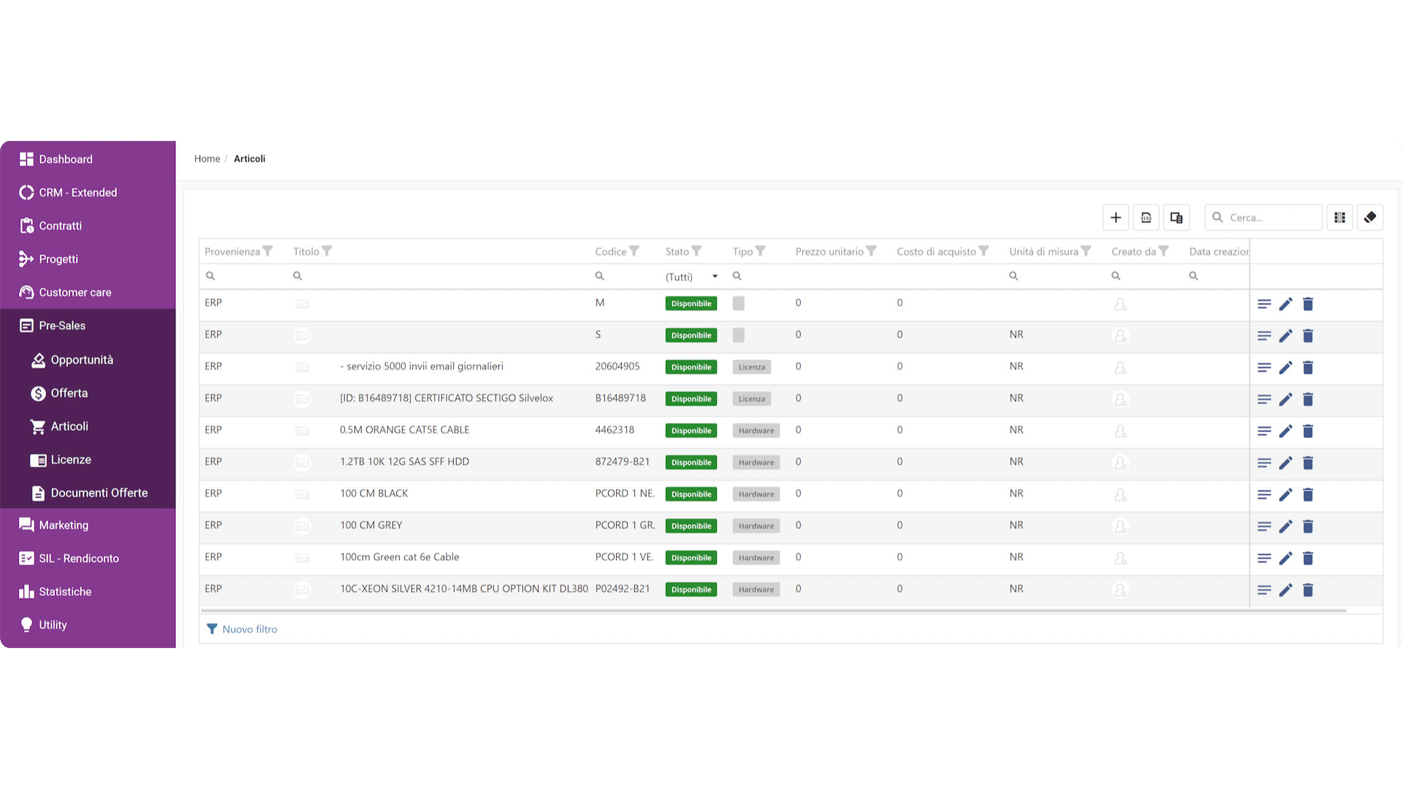
Task: Click the Nuovo filtro link
Action: (243, 629)
